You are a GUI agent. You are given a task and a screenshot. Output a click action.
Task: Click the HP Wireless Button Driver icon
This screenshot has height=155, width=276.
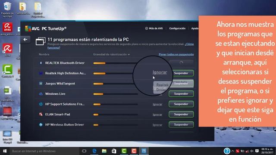(41, 124)
